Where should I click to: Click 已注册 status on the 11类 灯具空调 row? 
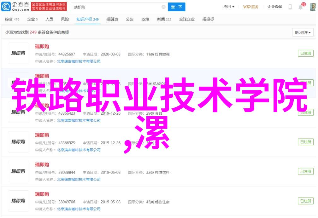pos(306,53)
